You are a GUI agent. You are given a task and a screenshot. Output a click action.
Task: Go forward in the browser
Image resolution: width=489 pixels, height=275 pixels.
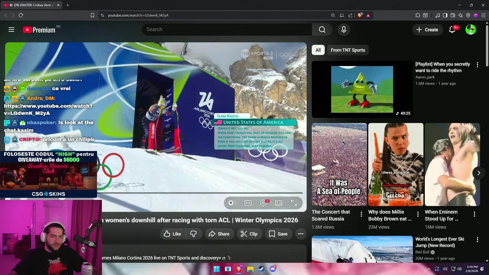pos(13,15)
